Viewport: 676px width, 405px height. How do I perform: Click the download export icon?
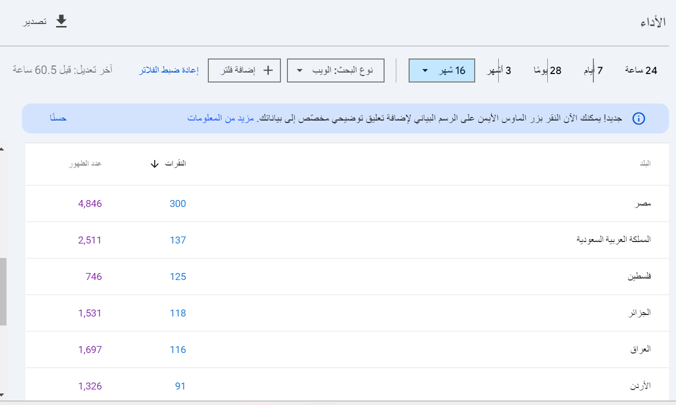61,21
